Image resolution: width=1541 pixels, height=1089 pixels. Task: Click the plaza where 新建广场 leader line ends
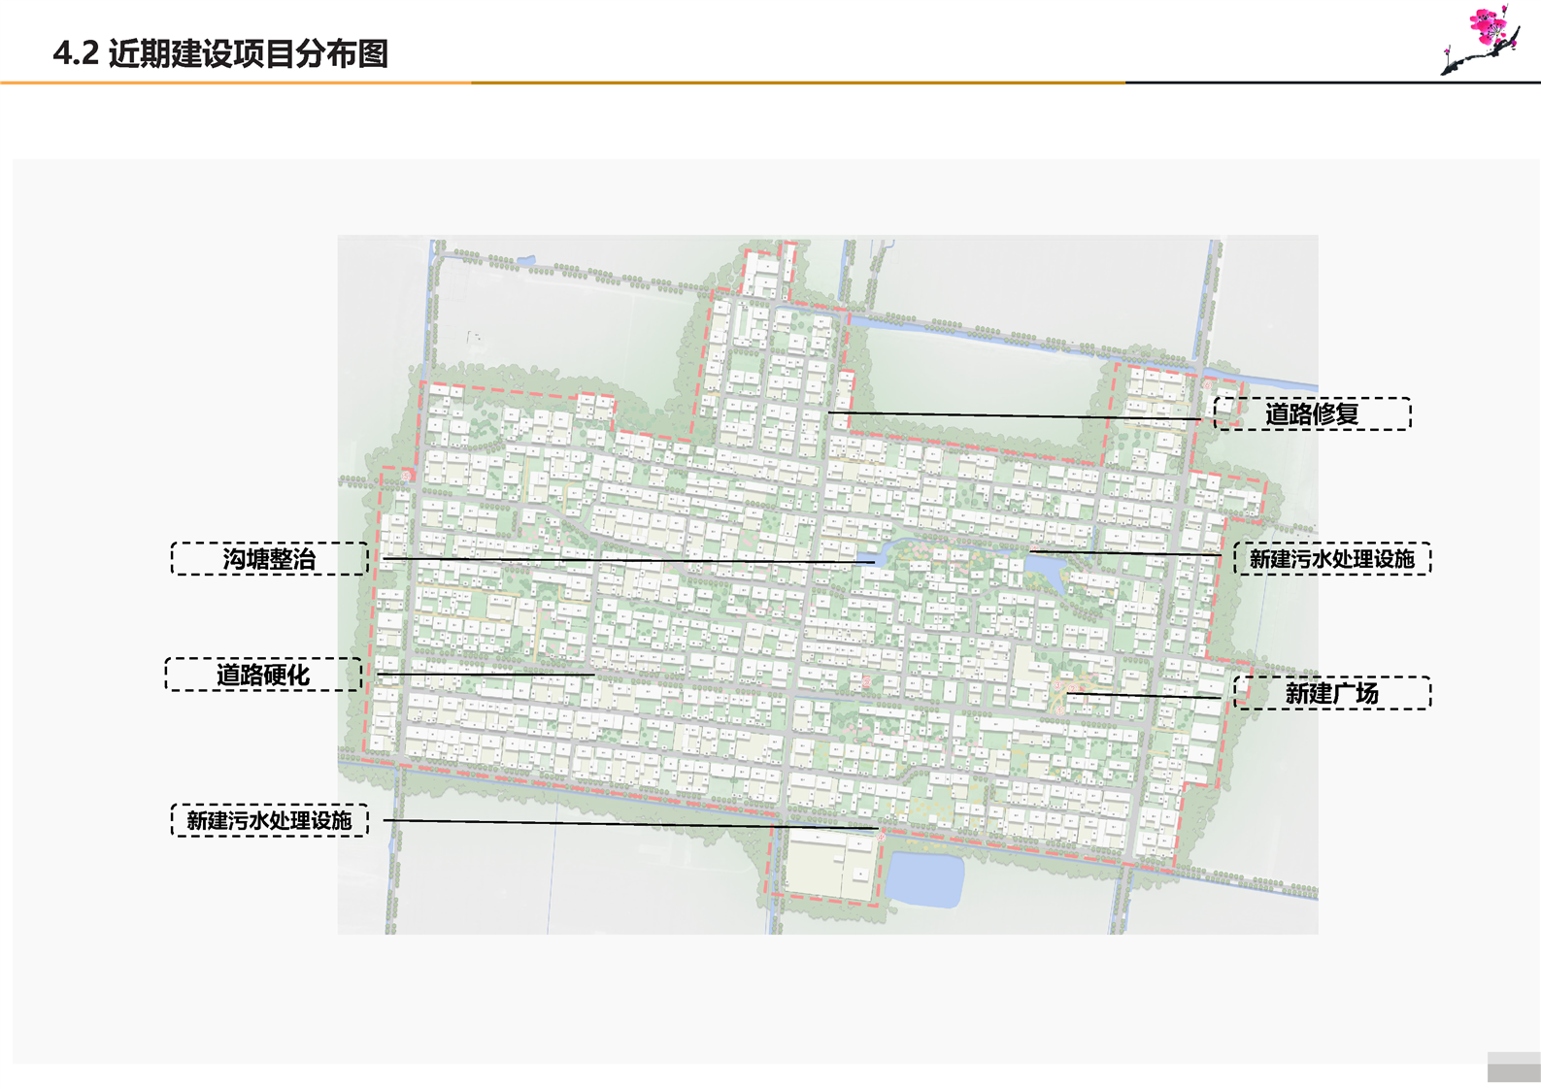click(x=1070, y=693)
